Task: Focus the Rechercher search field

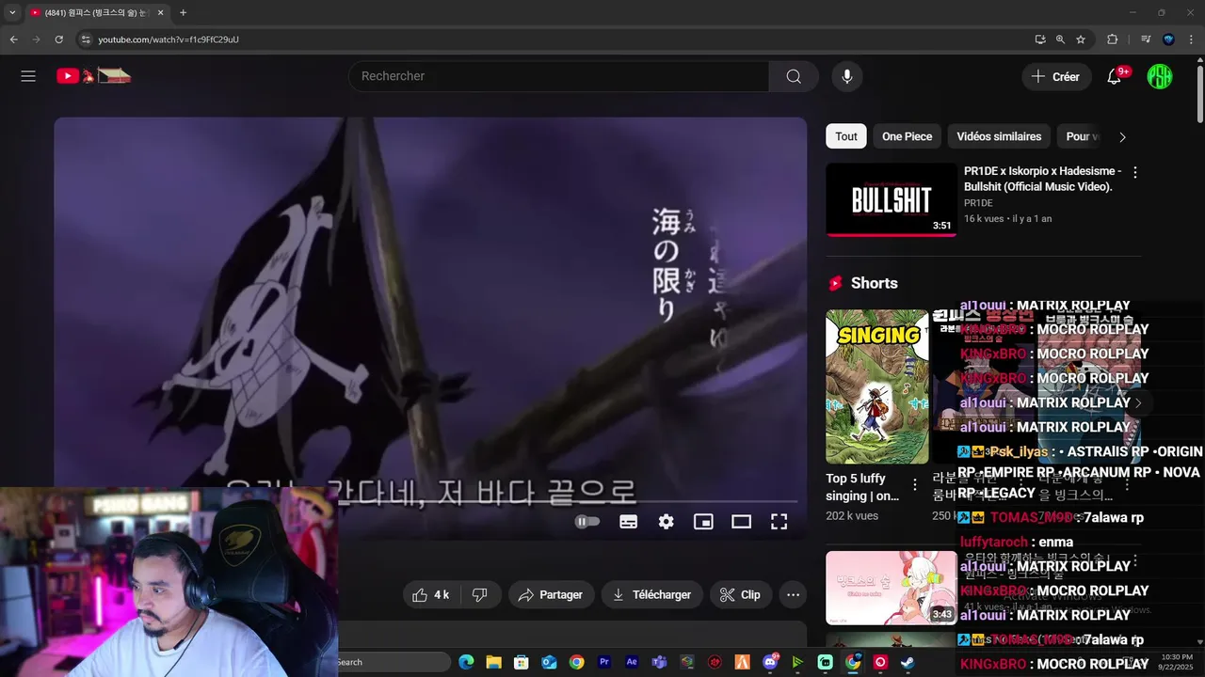Action: [x=559, y=76]
